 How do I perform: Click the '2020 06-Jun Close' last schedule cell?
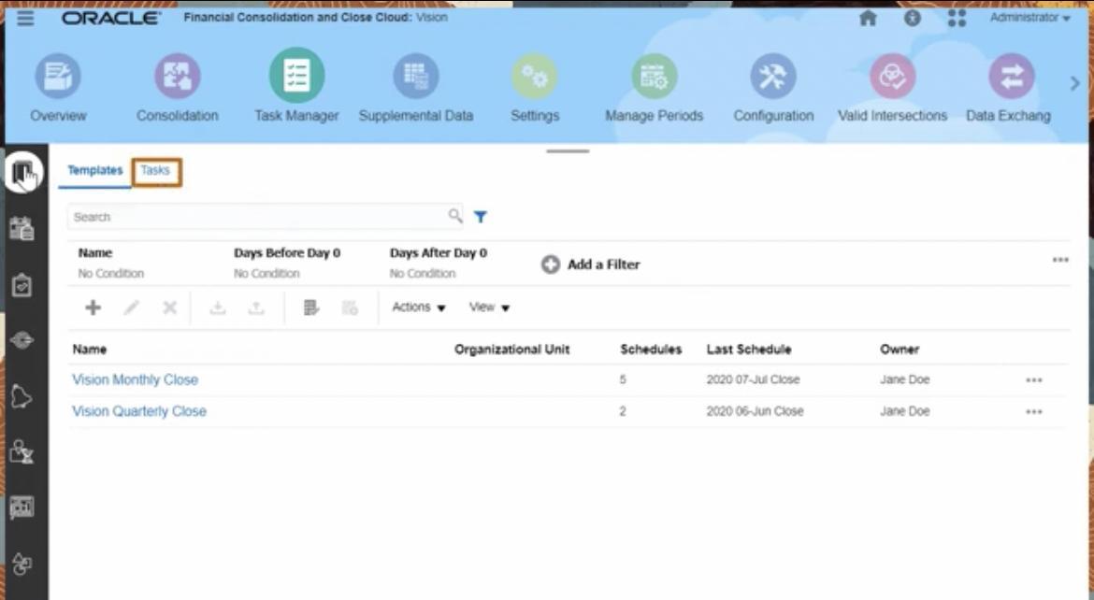pos(755,411)
